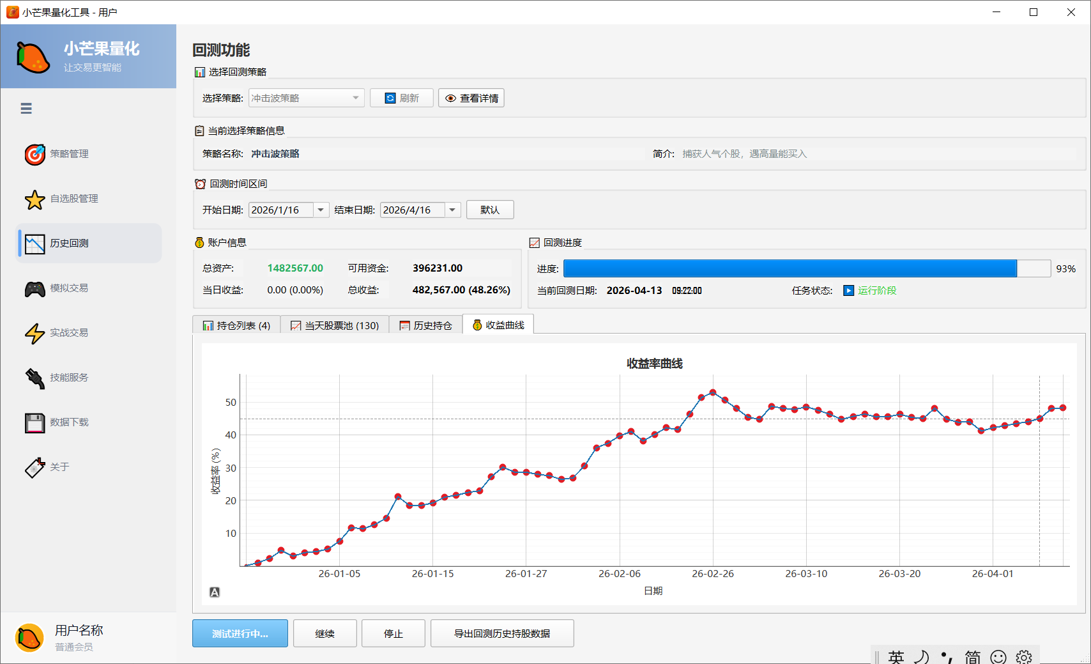Expand the 开始日期 date picker
The width and height of the screenshot is (1091, 664).
[x=321, y=210]
